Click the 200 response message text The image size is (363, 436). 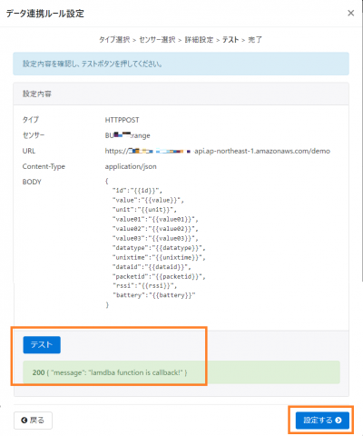pos(110,372)
